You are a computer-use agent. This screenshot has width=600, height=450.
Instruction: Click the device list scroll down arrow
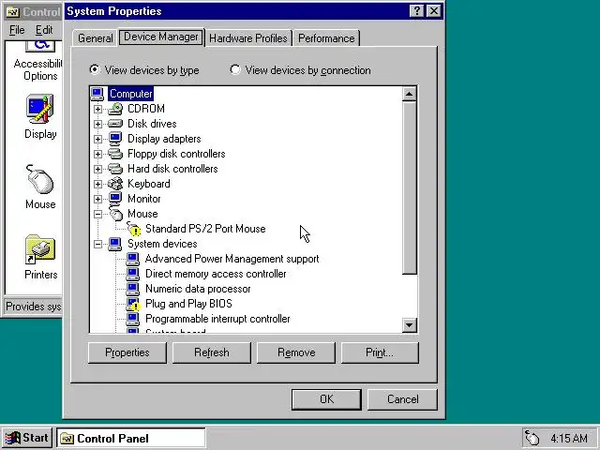410,325
